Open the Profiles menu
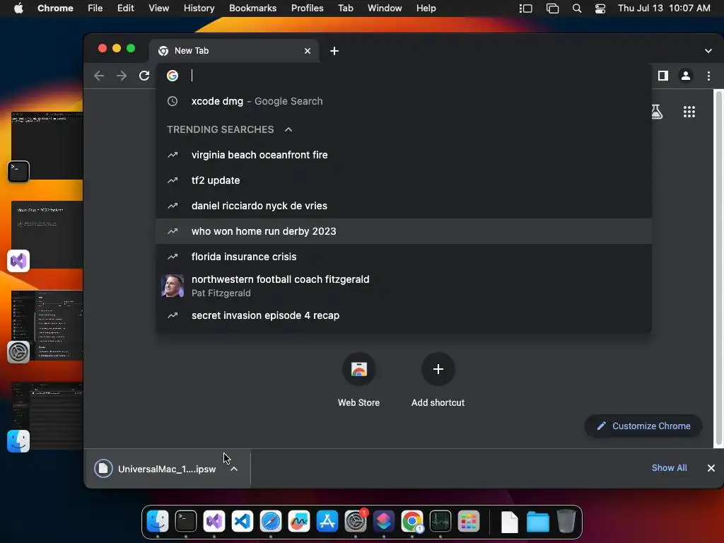 (x=307, y=8)
